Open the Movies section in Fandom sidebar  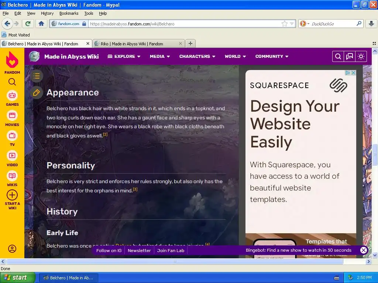(x=12, y=119)
